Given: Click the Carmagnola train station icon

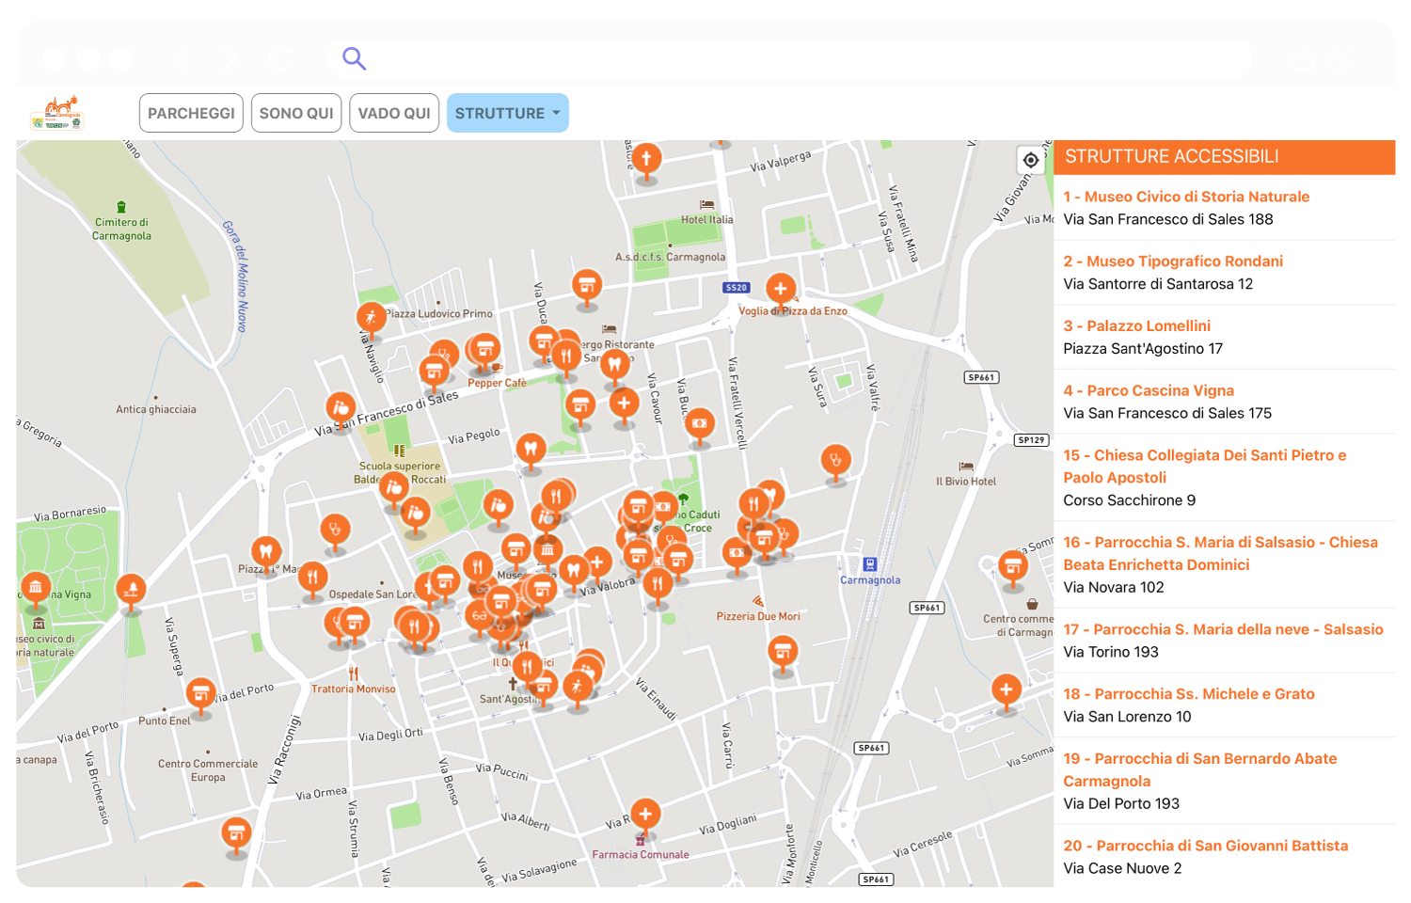Looking at the screenshot, I should [870, 564].
